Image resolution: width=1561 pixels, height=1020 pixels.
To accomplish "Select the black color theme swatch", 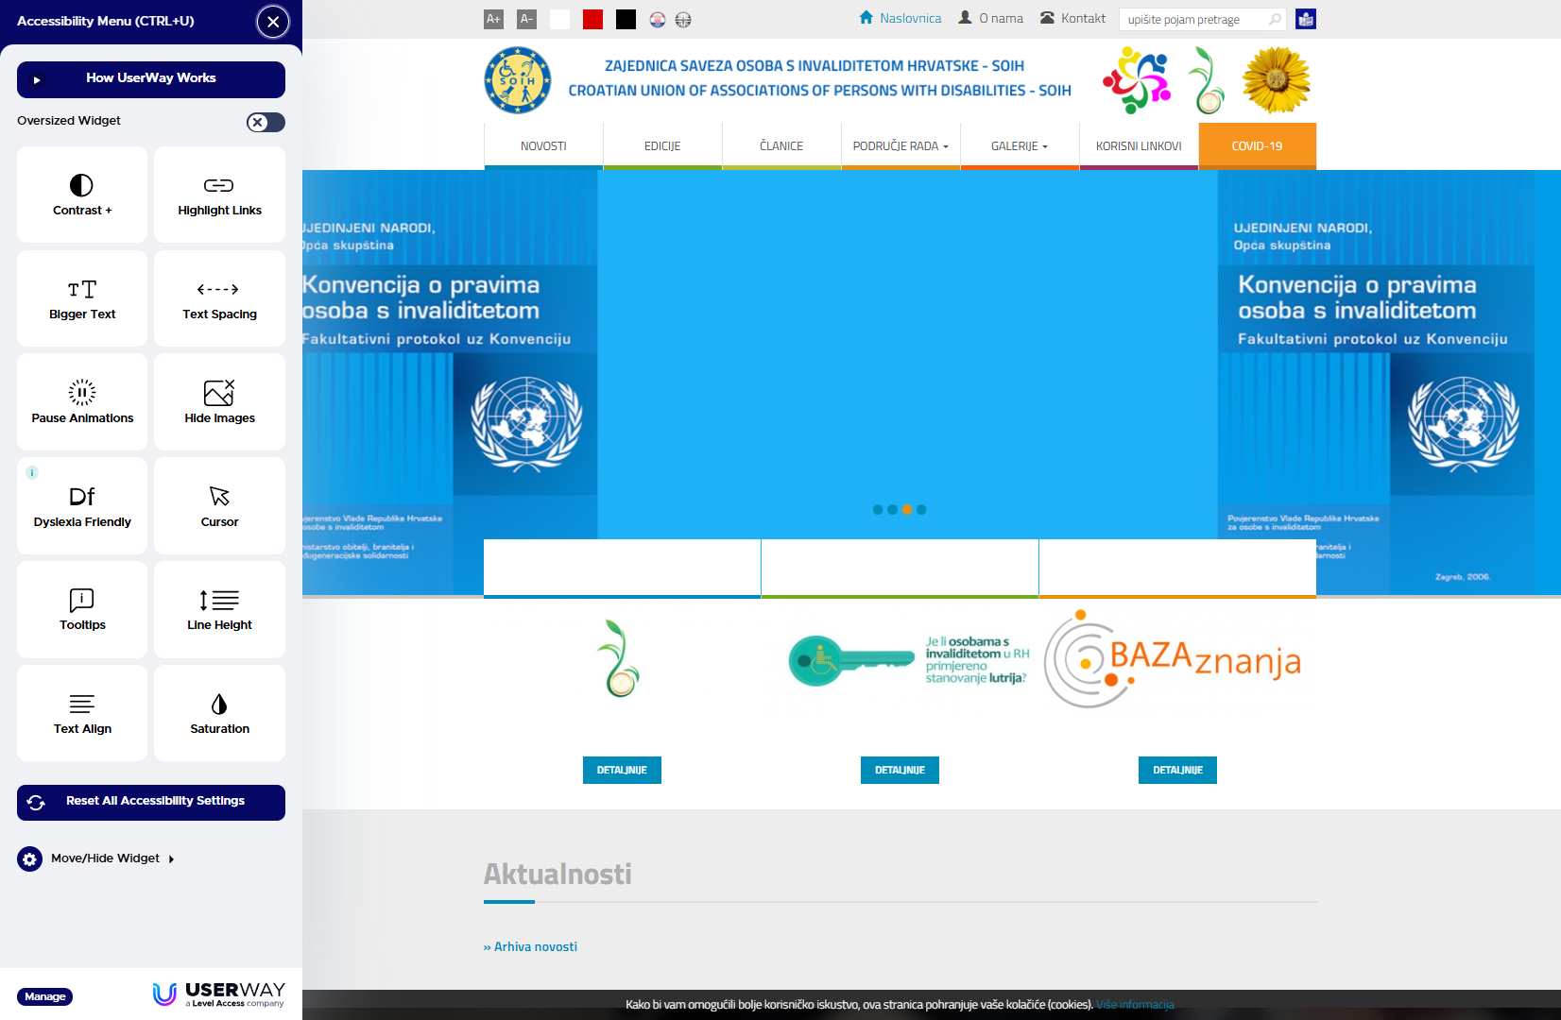I will pos(626,19).
